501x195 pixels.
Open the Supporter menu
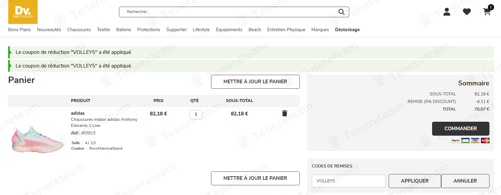176,30
